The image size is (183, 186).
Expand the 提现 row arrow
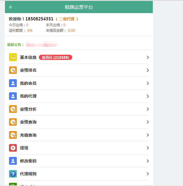pyautogui.click(x=148, y=148)
